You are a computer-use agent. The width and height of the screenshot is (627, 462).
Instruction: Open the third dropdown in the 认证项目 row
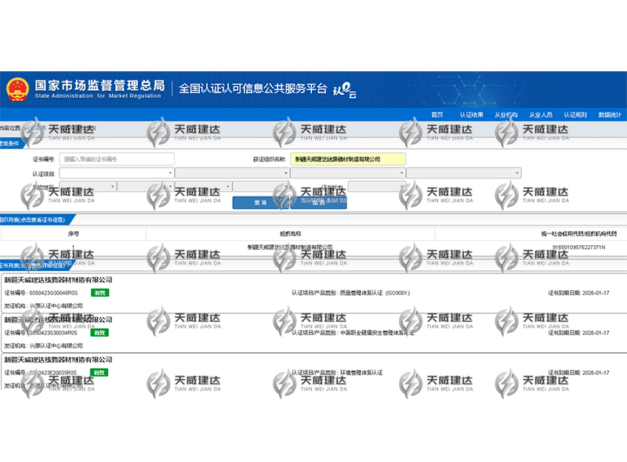pyautogui.click(x=348, y=173)
